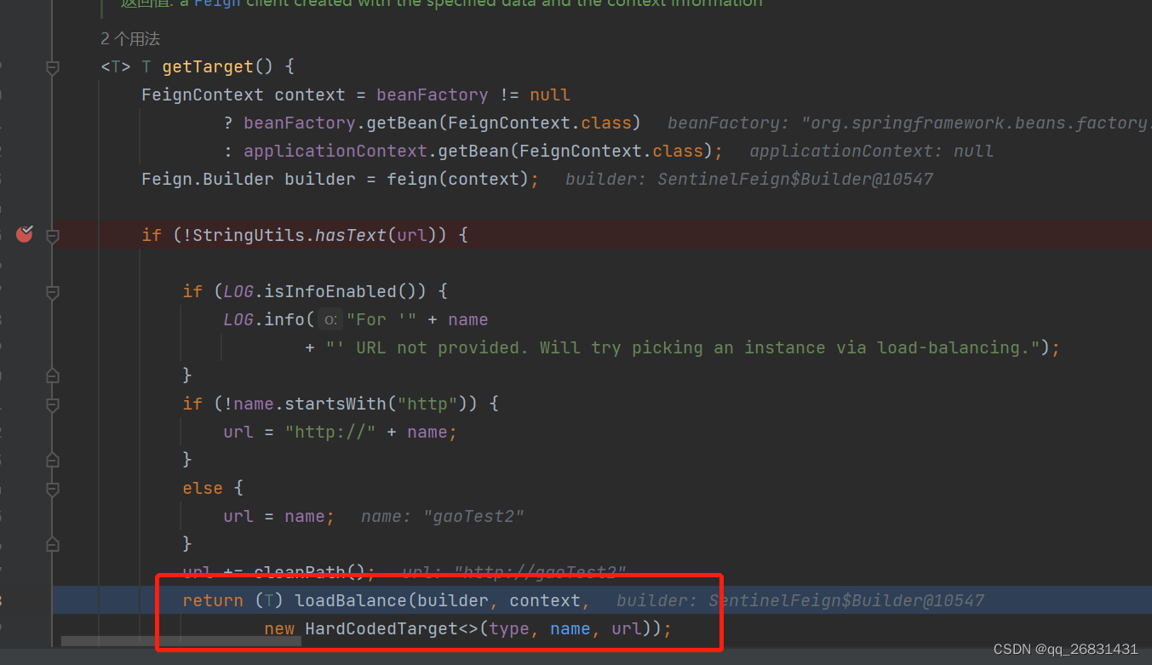Collapse the 'else {' block fold marker
1152x665 pixels.
click(x=53, y=489)
